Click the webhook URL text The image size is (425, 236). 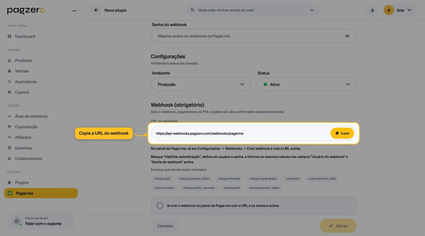pos(200,134)
